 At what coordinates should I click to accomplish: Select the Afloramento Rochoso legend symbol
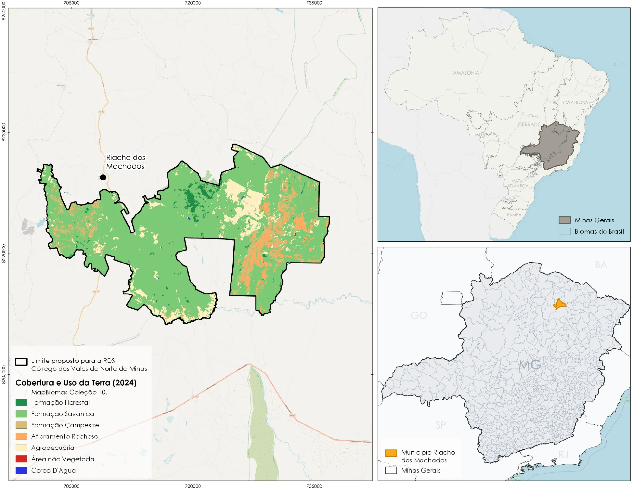21,436
